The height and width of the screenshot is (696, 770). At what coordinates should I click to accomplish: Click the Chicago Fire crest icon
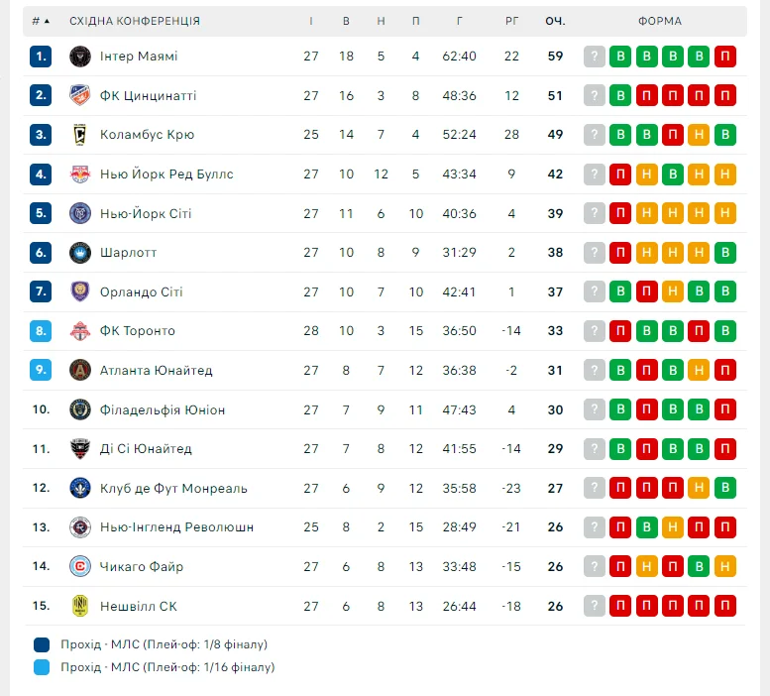coord(80,567)
